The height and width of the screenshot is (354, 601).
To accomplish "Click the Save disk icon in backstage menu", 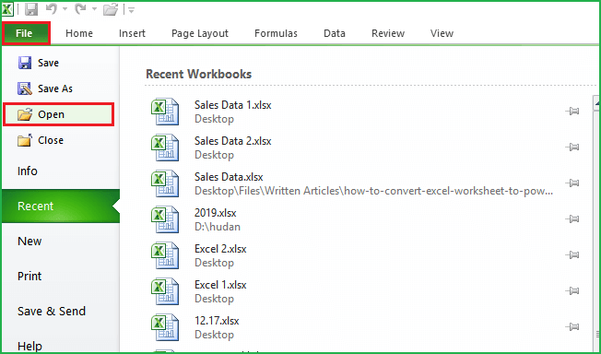I will pos(25,63).
